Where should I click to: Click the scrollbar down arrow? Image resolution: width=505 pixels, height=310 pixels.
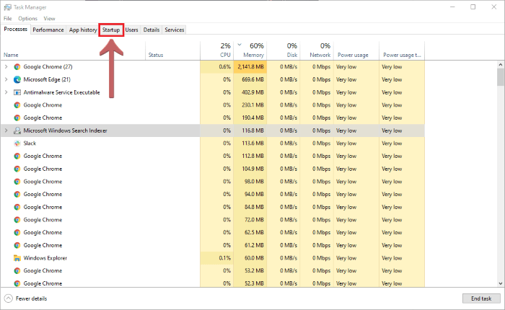point(501,283)
